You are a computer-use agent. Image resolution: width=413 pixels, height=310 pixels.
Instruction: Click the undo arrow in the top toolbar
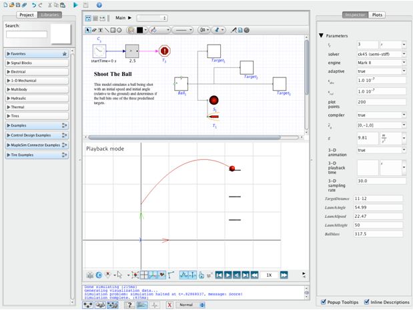coord(34,5)
